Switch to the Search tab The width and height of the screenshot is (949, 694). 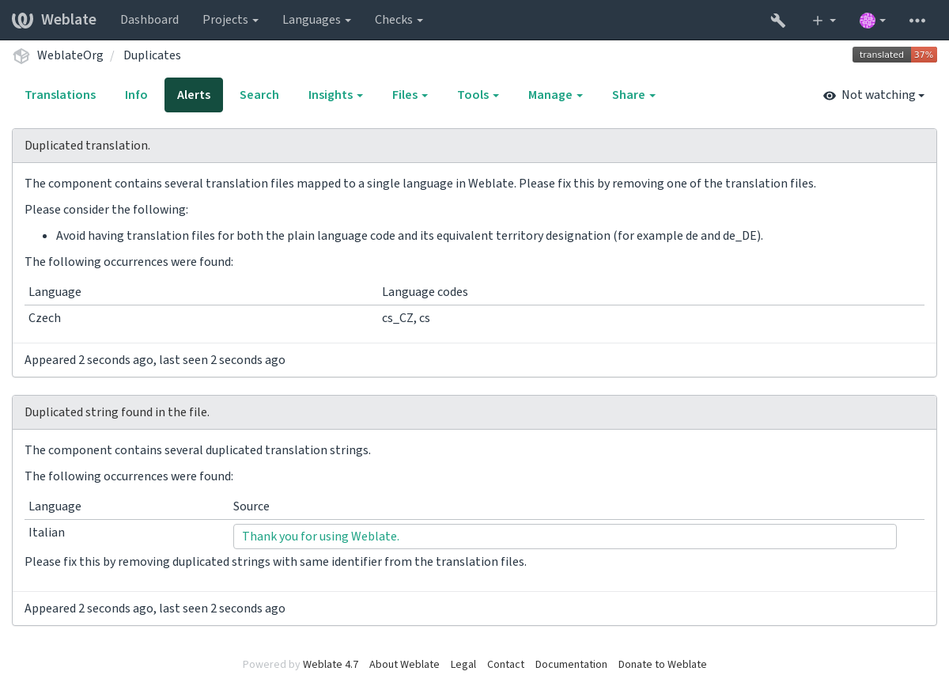[259, 95]
